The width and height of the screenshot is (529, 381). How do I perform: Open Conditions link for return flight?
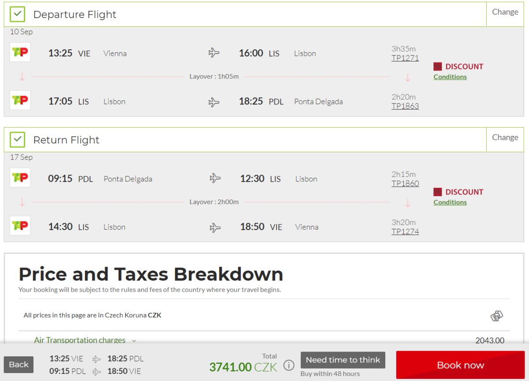[450, 202]
